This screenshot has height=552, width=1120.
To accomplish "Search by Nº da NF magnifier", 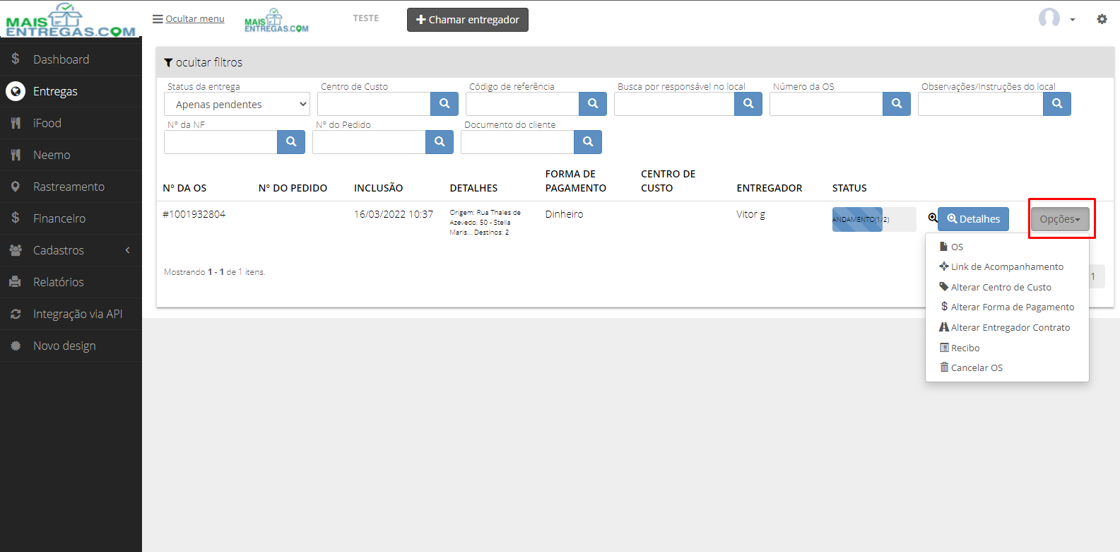I will (291, 142).
